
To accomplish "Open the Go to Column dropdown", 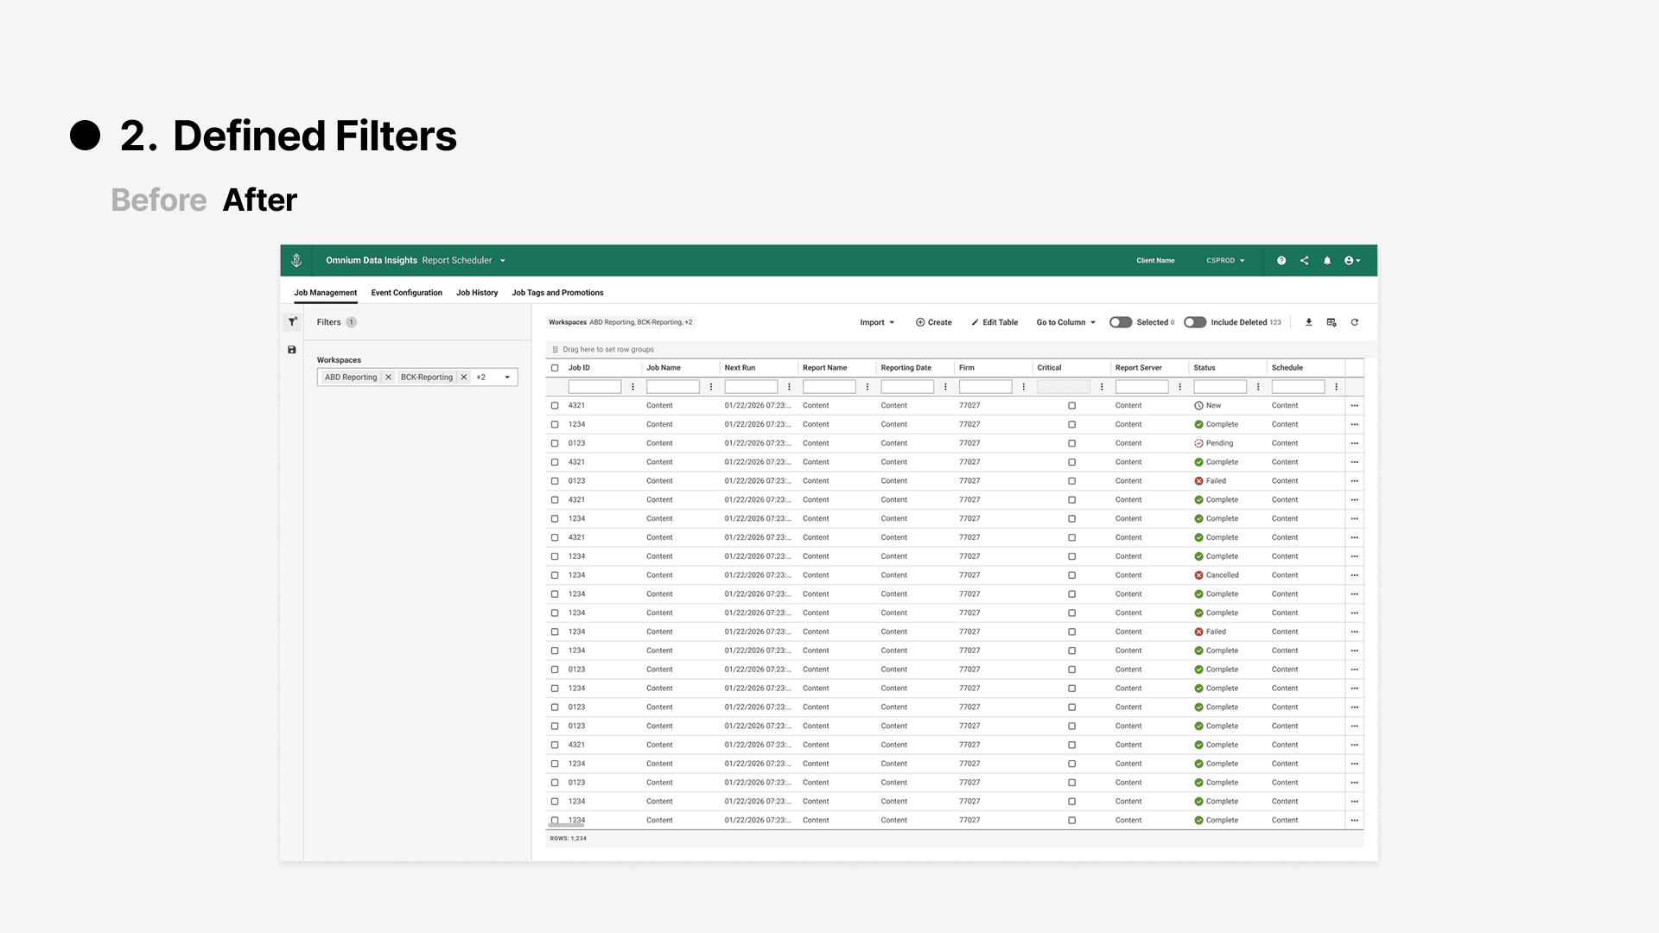I will [x=1066, y=322].
